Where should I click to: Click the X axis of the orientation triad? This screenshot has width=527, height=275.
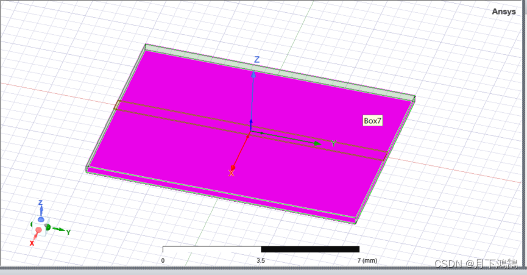point(34,240)
